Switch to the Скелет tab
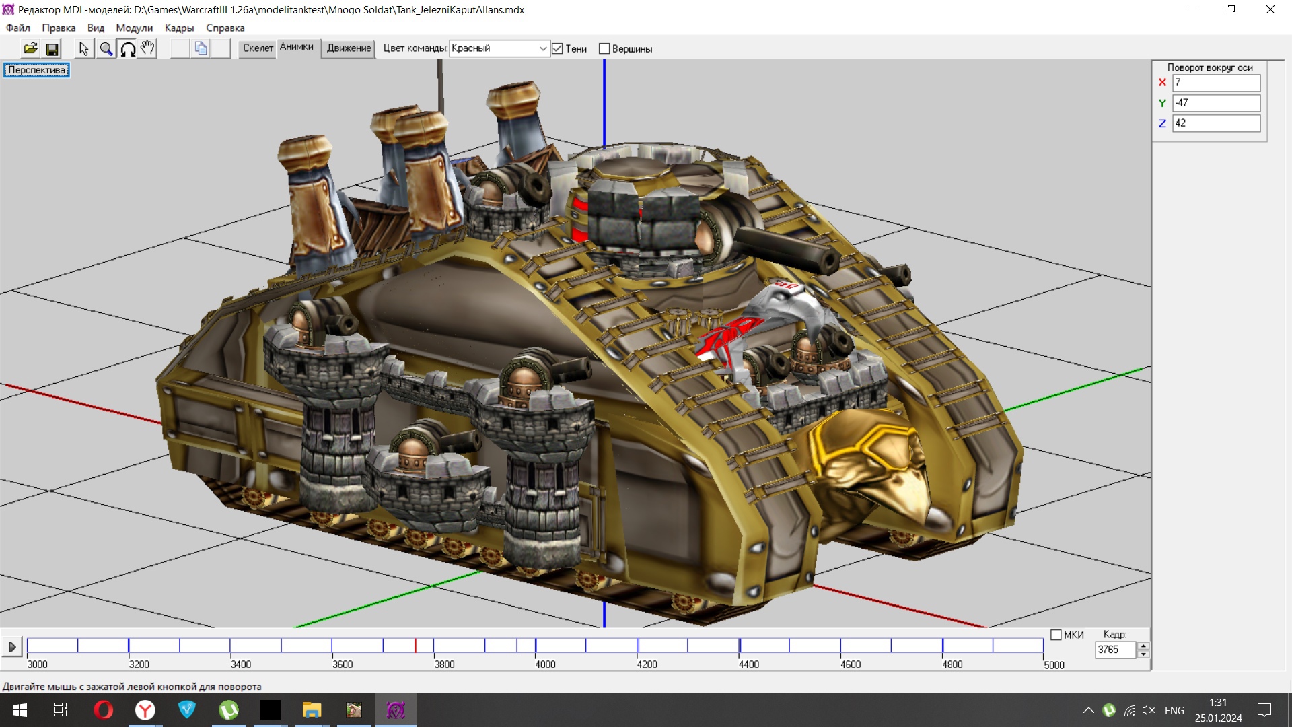The height and width of the screenshot is (727, 1292). [x=258, y=48]
